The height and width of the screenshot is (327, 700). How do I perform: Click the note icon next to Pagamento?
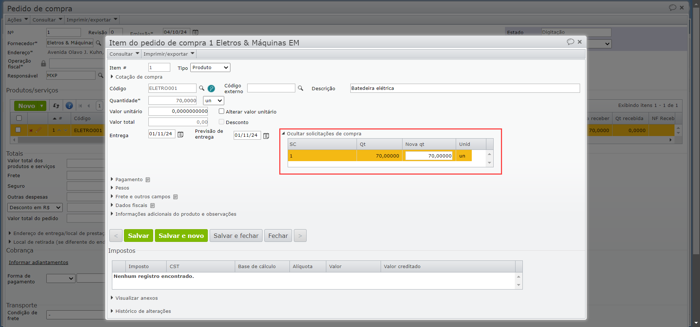[x=148, y=180]
